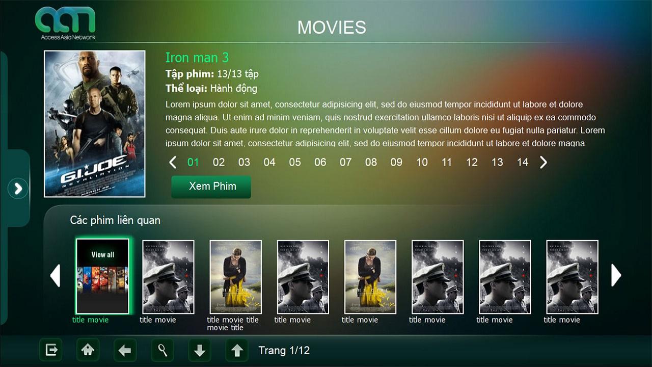Choose episode 09 from the list
Image resolution: width=652 pixels, height=367 pixels.
[x=396, y=162]
